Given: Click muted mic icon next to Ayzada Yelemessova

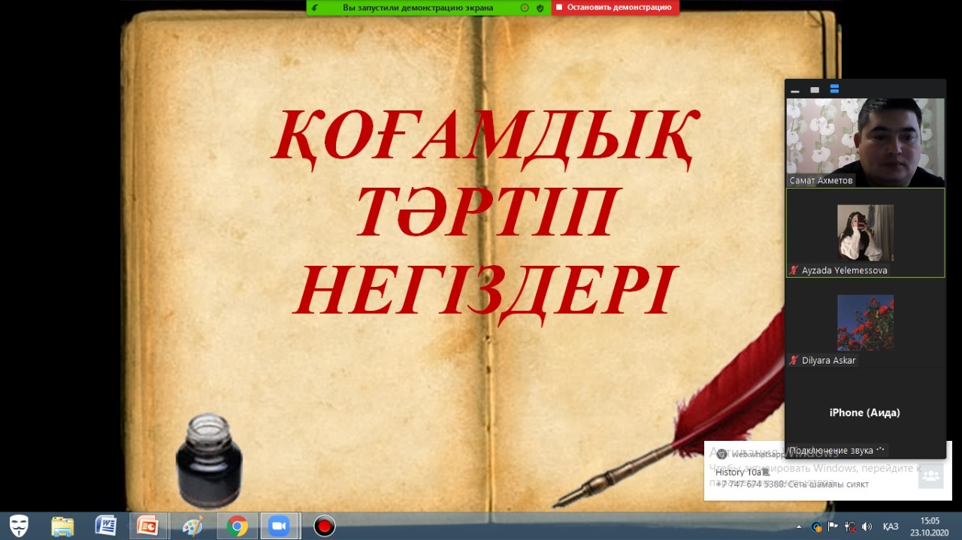Looking at the screenshot, I should (794, 270).
